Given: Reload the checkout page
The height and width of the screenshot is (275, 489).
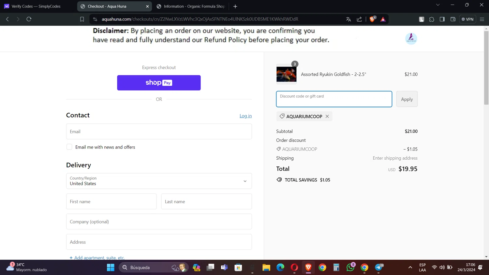Looking at the screenshot, I should coord(29,19).
